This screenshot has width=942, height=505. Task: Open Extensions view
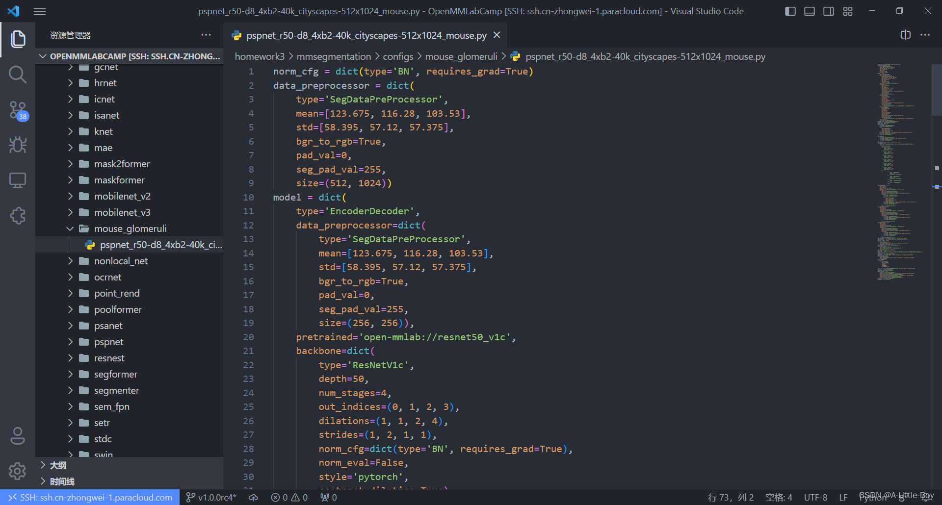click(18, 216)
